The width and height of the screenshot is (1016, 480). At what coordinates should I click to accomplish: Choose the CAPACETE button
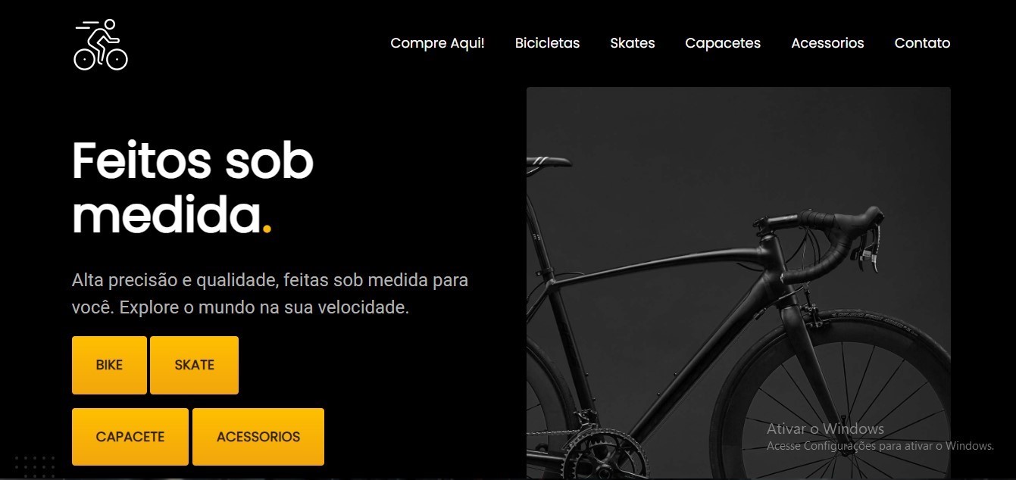point(130,437)
